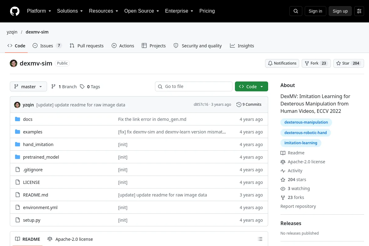Click the examples folder icon

(18, 132)
